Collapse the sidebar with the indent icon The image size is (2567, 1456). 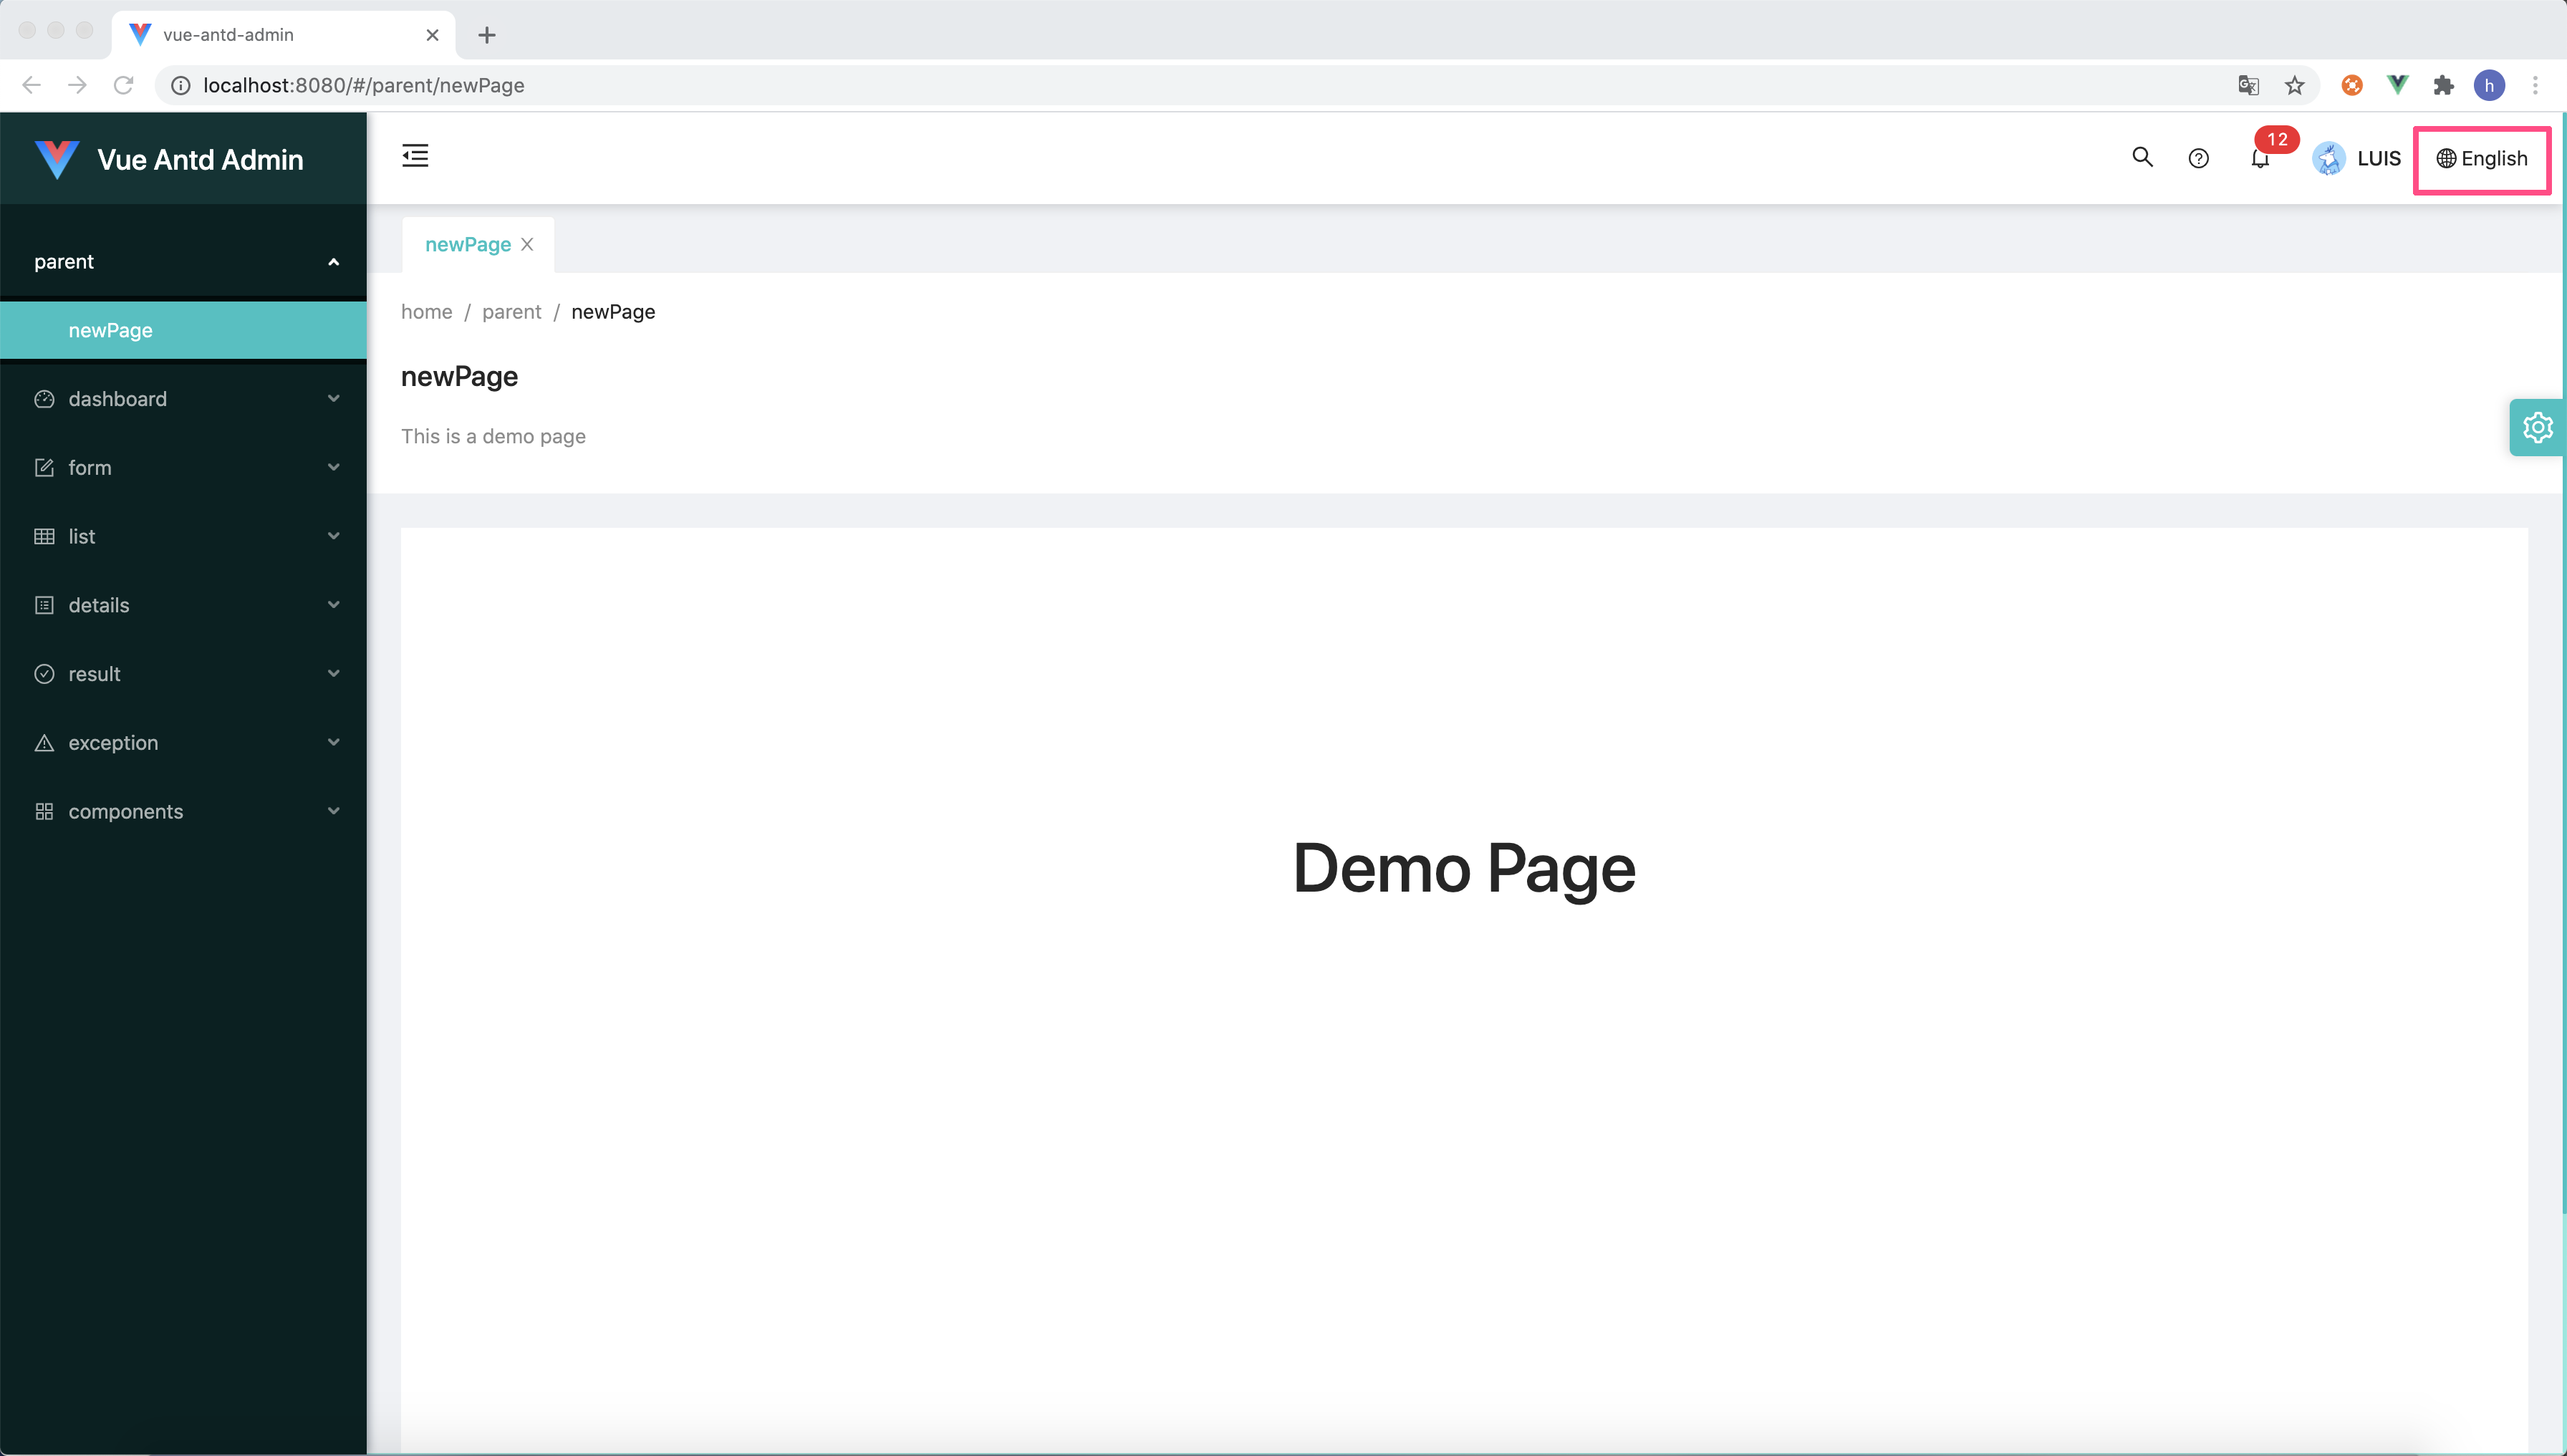tap(415, 155)
